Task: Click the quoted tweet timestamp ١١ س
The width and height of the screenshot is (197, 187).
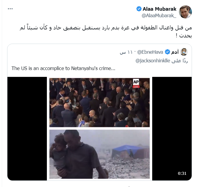Action: tap(126, 52)
